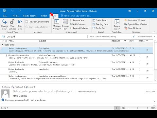This screenshot has width=157, height=118.
Task: Click the 100% zoom level
Action: coord(153,108)
